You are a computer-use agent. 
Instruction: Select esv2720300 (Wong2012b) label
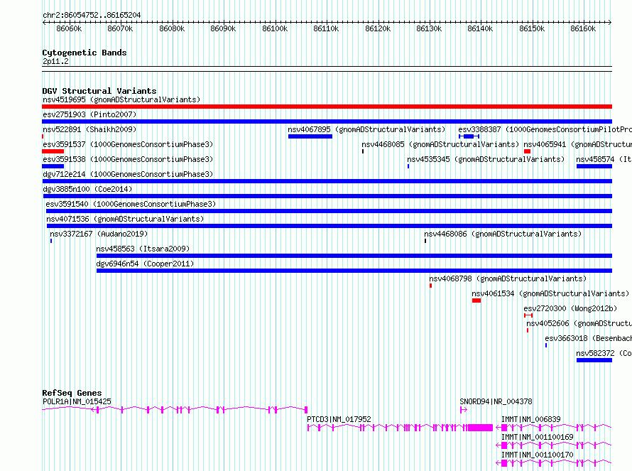click(570, 308)
